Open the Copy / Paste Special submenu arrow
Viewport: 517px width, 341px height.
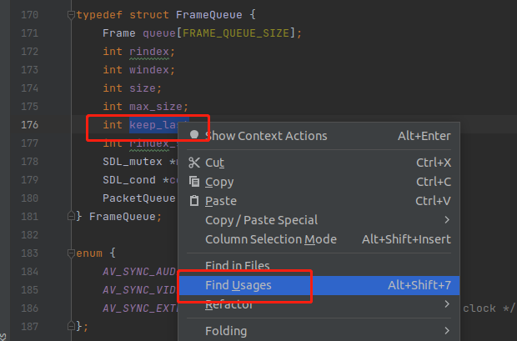point(447,220)
